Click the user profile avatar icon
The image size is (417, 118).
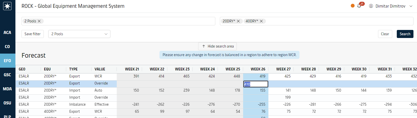(x=371, y=6)
